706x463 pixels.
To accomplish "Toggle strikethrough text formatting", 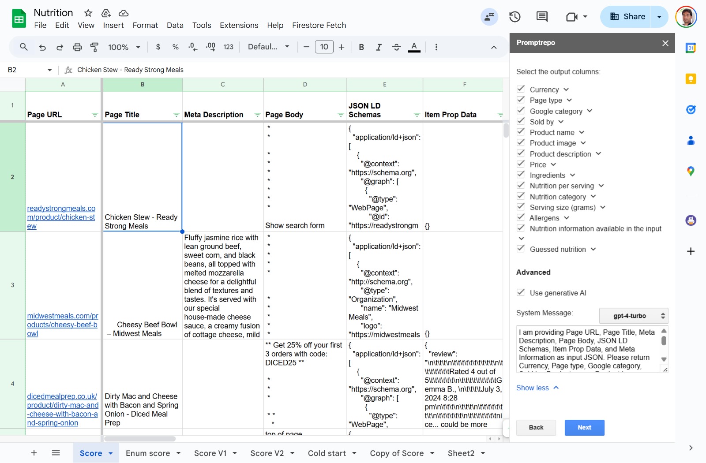I will coord(396,47).
